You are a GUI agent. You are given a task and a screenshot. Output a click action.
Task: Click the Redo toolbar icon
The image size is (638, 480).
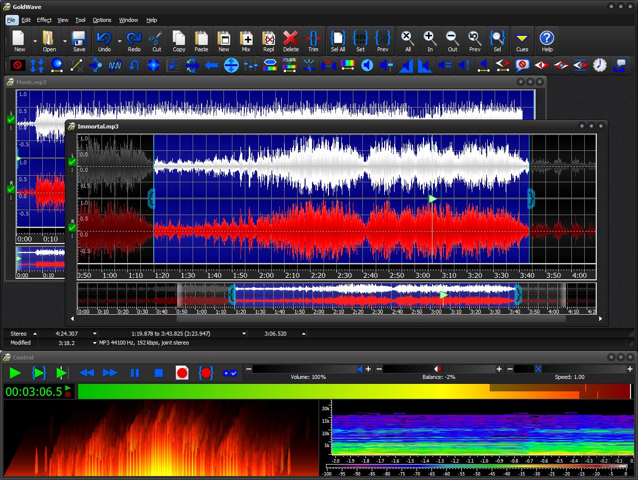[x=133, y=41]
